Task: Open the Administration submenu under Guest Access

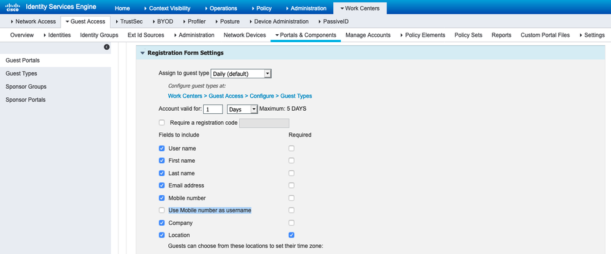Action: (x=194, y=35)
